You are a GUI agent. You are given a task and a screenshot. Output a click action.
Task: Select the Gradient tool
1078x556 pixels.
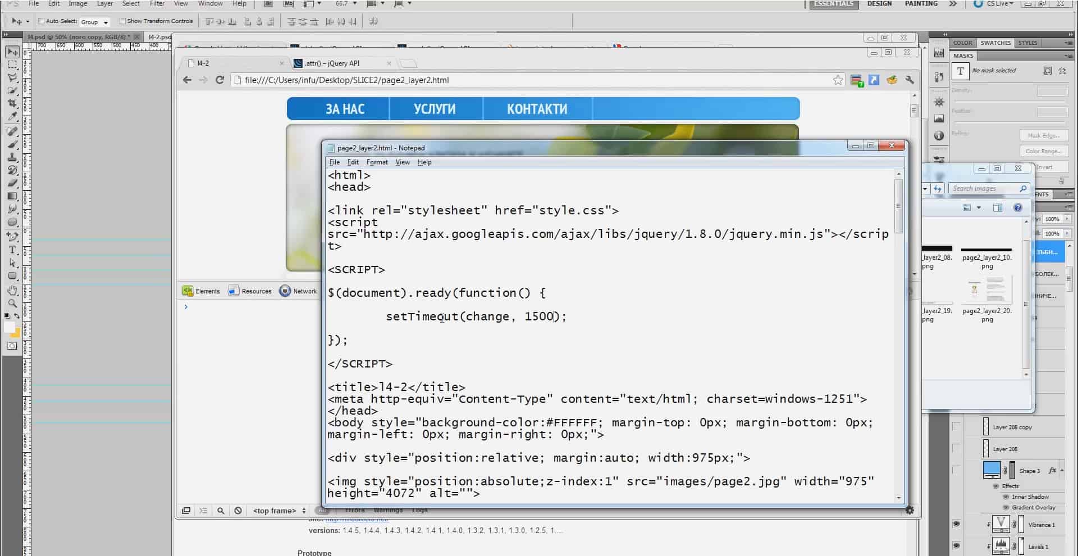click(x=12, y=196)
